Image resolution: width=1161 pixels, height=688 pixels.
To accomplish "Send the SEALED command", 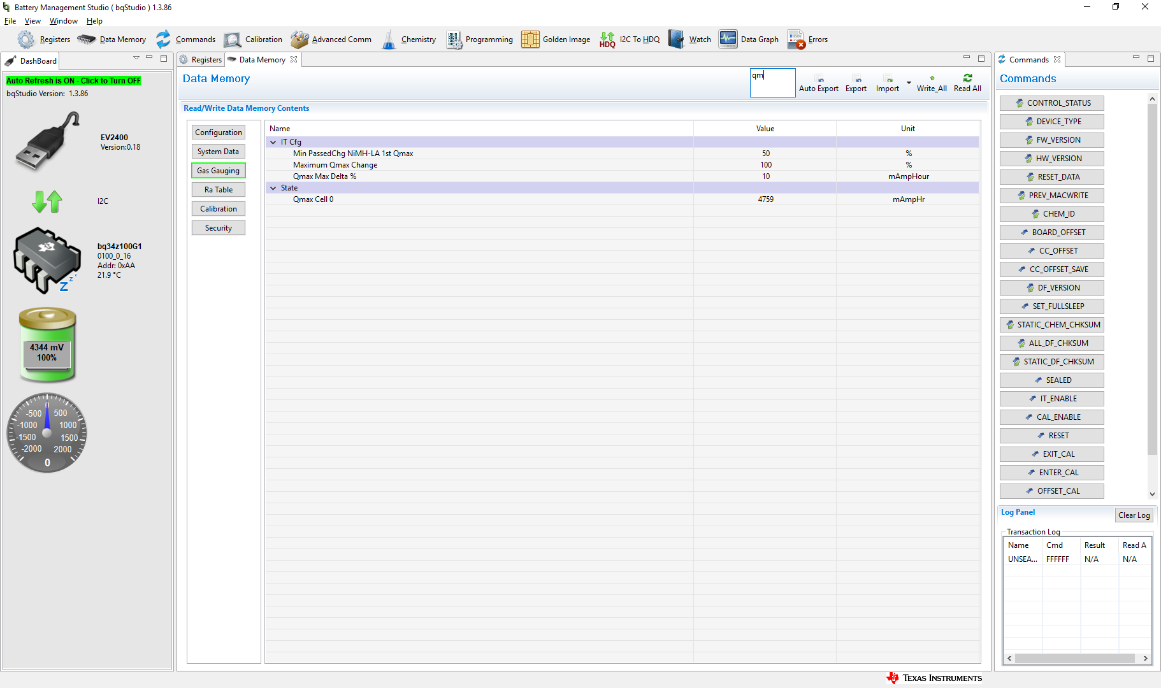I will (1052, 380).
